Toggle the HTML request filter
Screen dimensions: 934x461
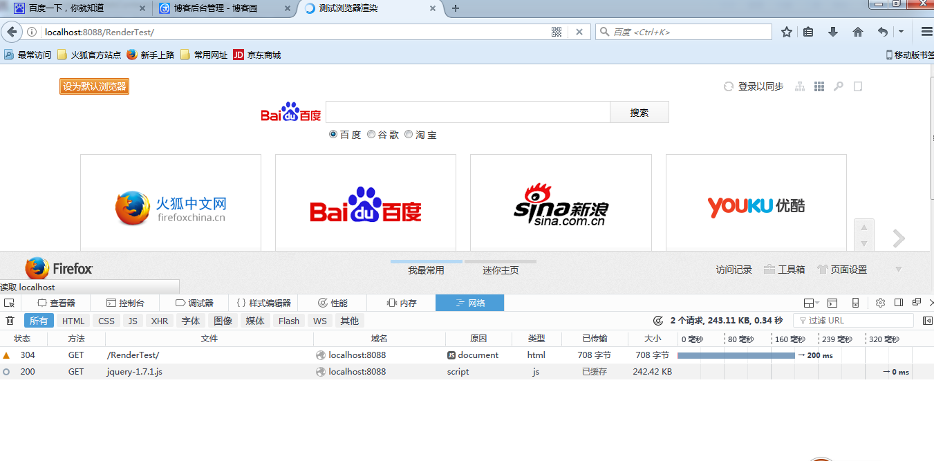tap(73, 321)
